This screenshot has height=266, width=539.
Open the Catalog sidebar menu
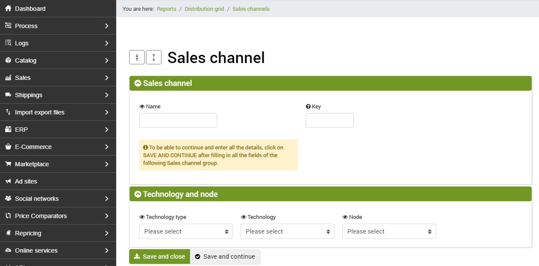(58, 60)
